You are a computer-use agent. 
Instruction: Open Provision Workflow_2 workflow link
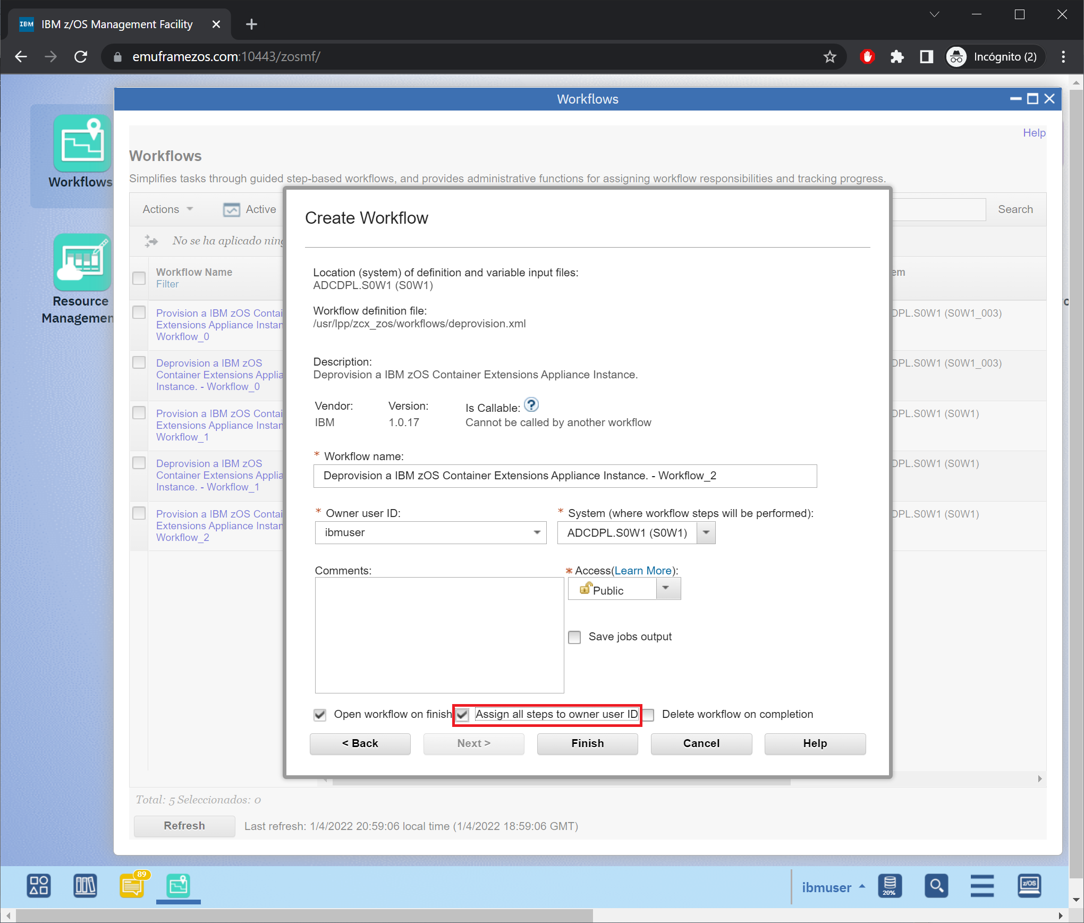[219, 526]
